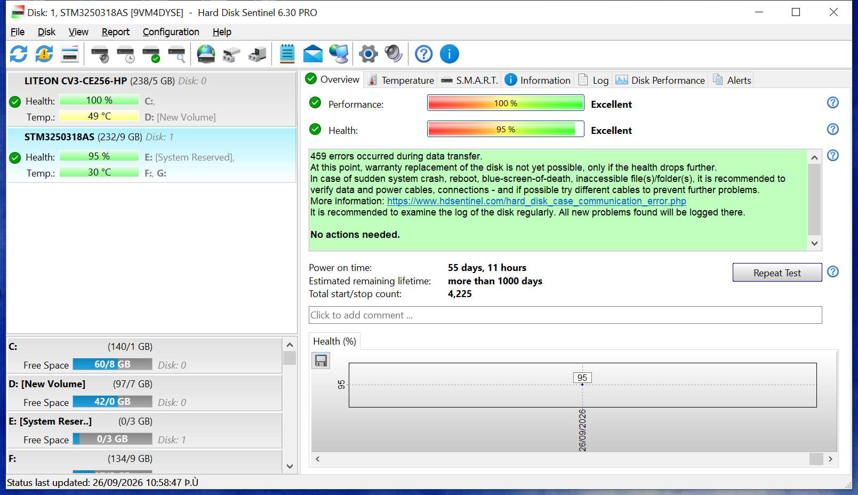The image size is (858, 495).
Task: Open settings with the gear icon
Action: (x=368, y=54)
